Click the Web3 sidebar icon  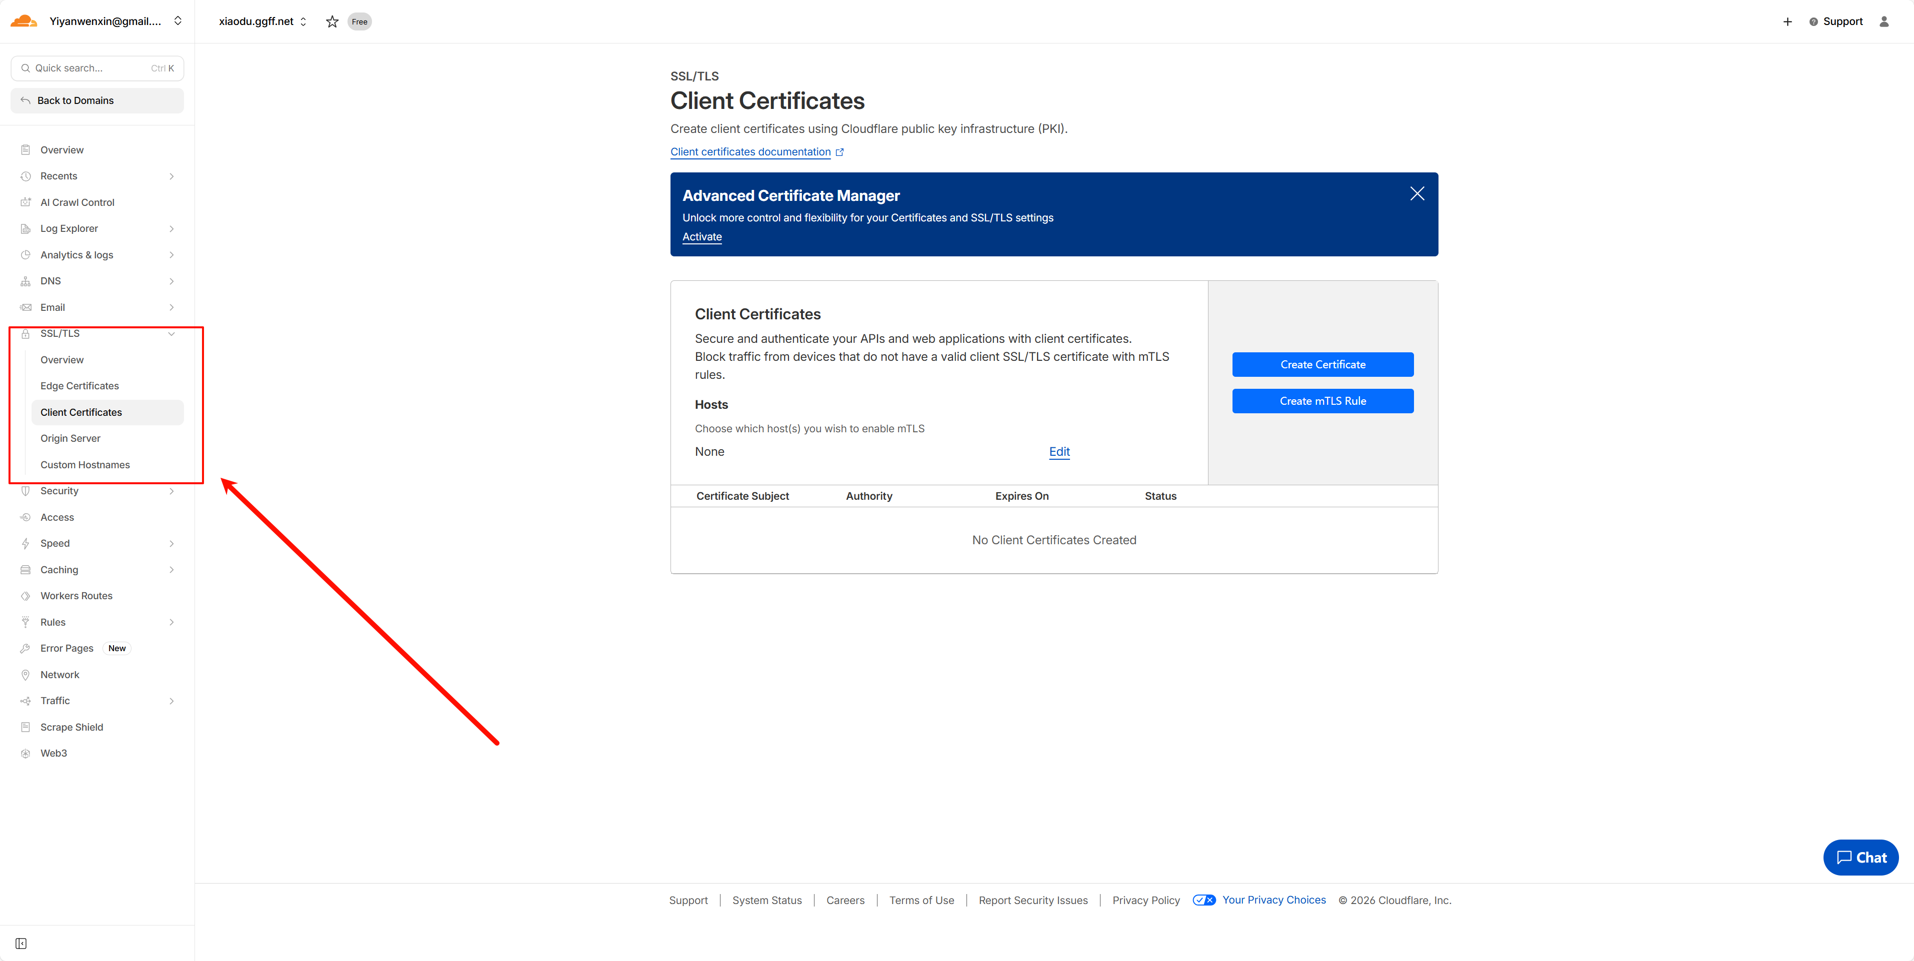click(25, 753)
